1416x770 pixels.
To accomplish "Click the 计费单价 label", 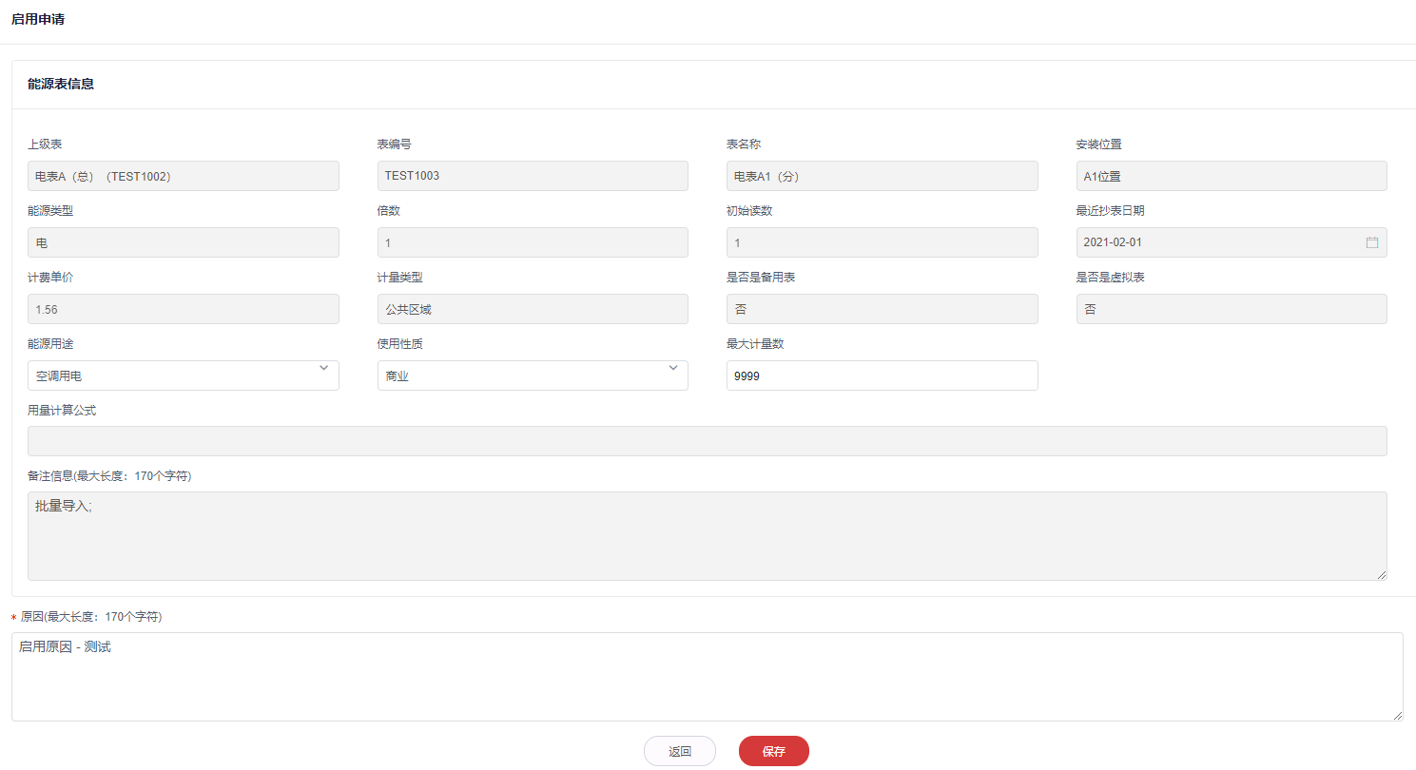I will [x=50, y=278].
